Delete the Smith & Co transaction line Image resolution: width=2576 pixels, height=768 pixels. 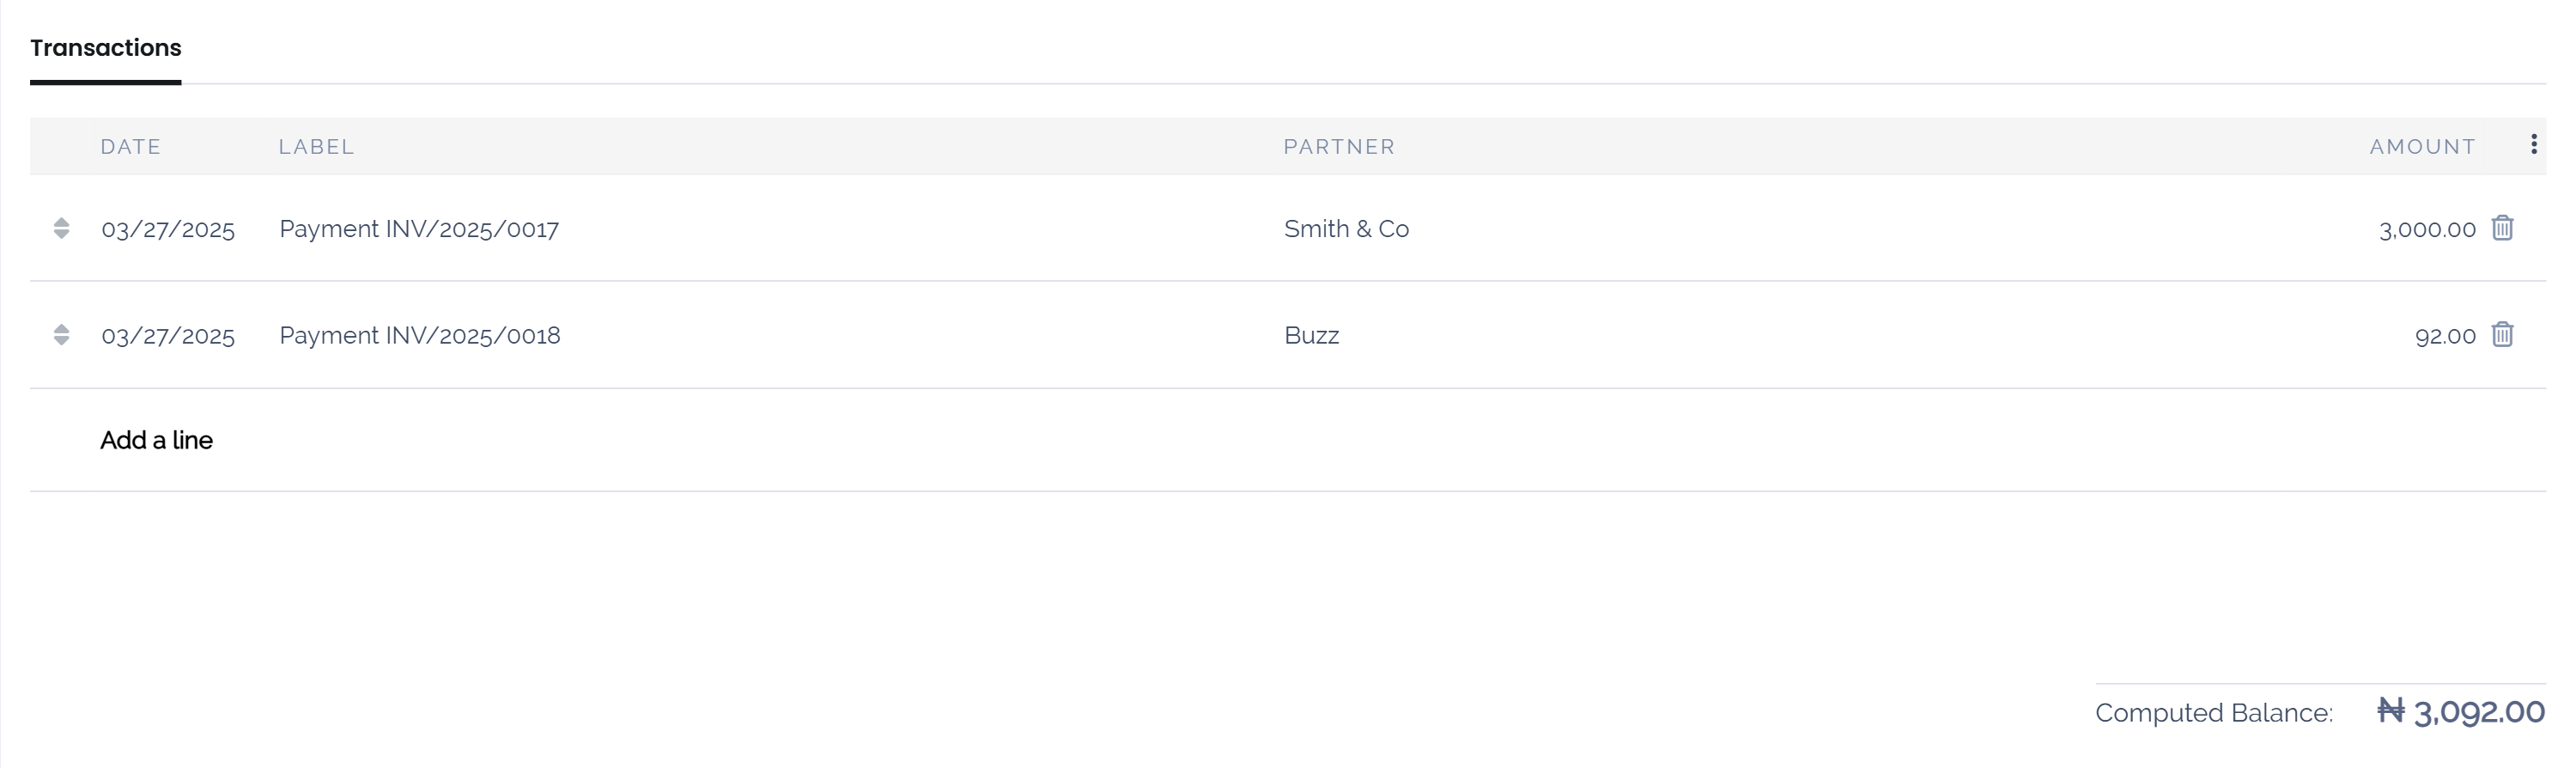coord(2502,228)
